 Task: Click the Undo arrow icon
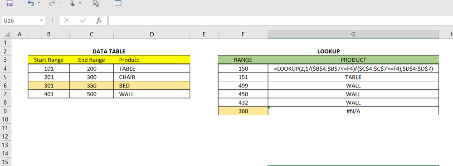point(31,3)
